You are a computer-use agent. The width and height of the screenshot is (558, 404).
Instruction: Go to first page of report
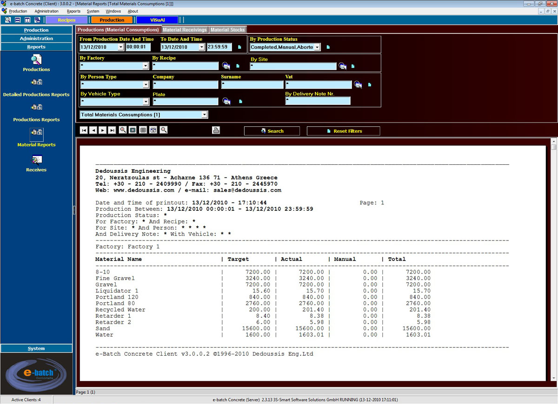(x=84, y=130)
